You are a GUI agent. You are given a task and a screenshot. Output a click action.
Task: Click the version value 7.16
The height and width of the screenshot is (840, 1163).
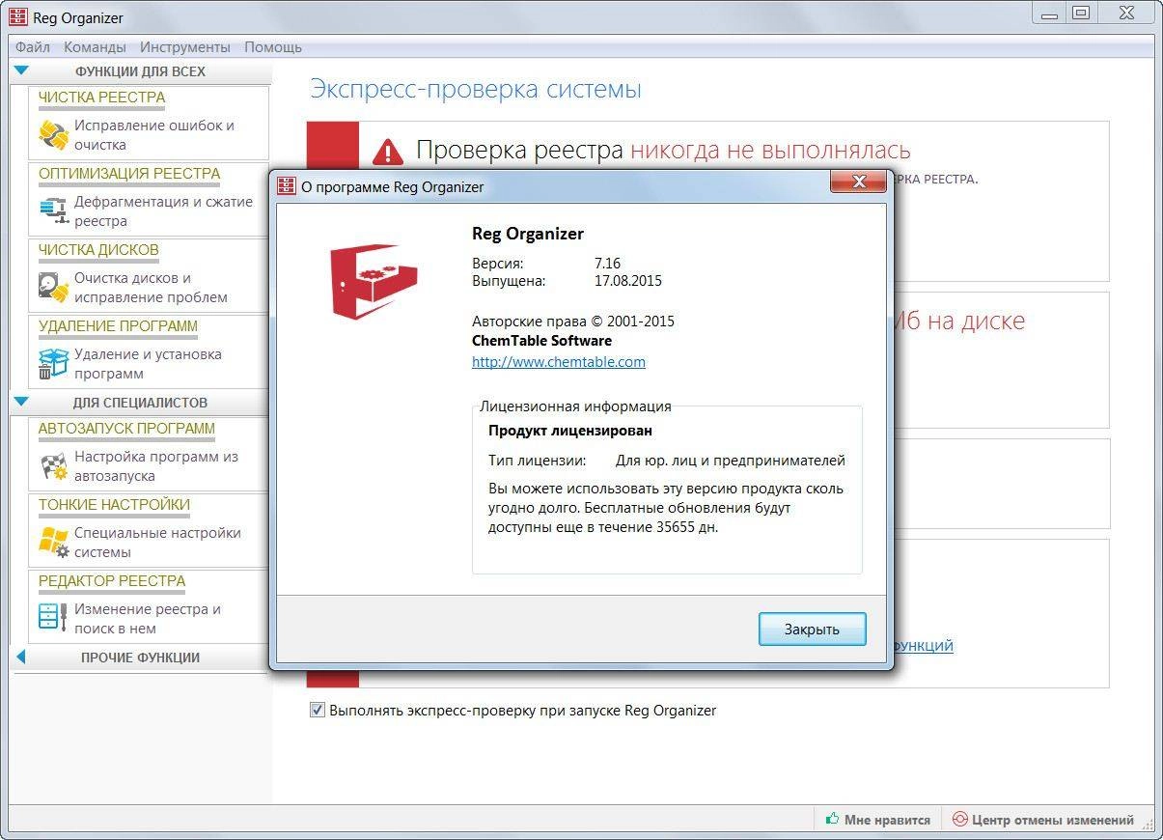pos(608,263)
